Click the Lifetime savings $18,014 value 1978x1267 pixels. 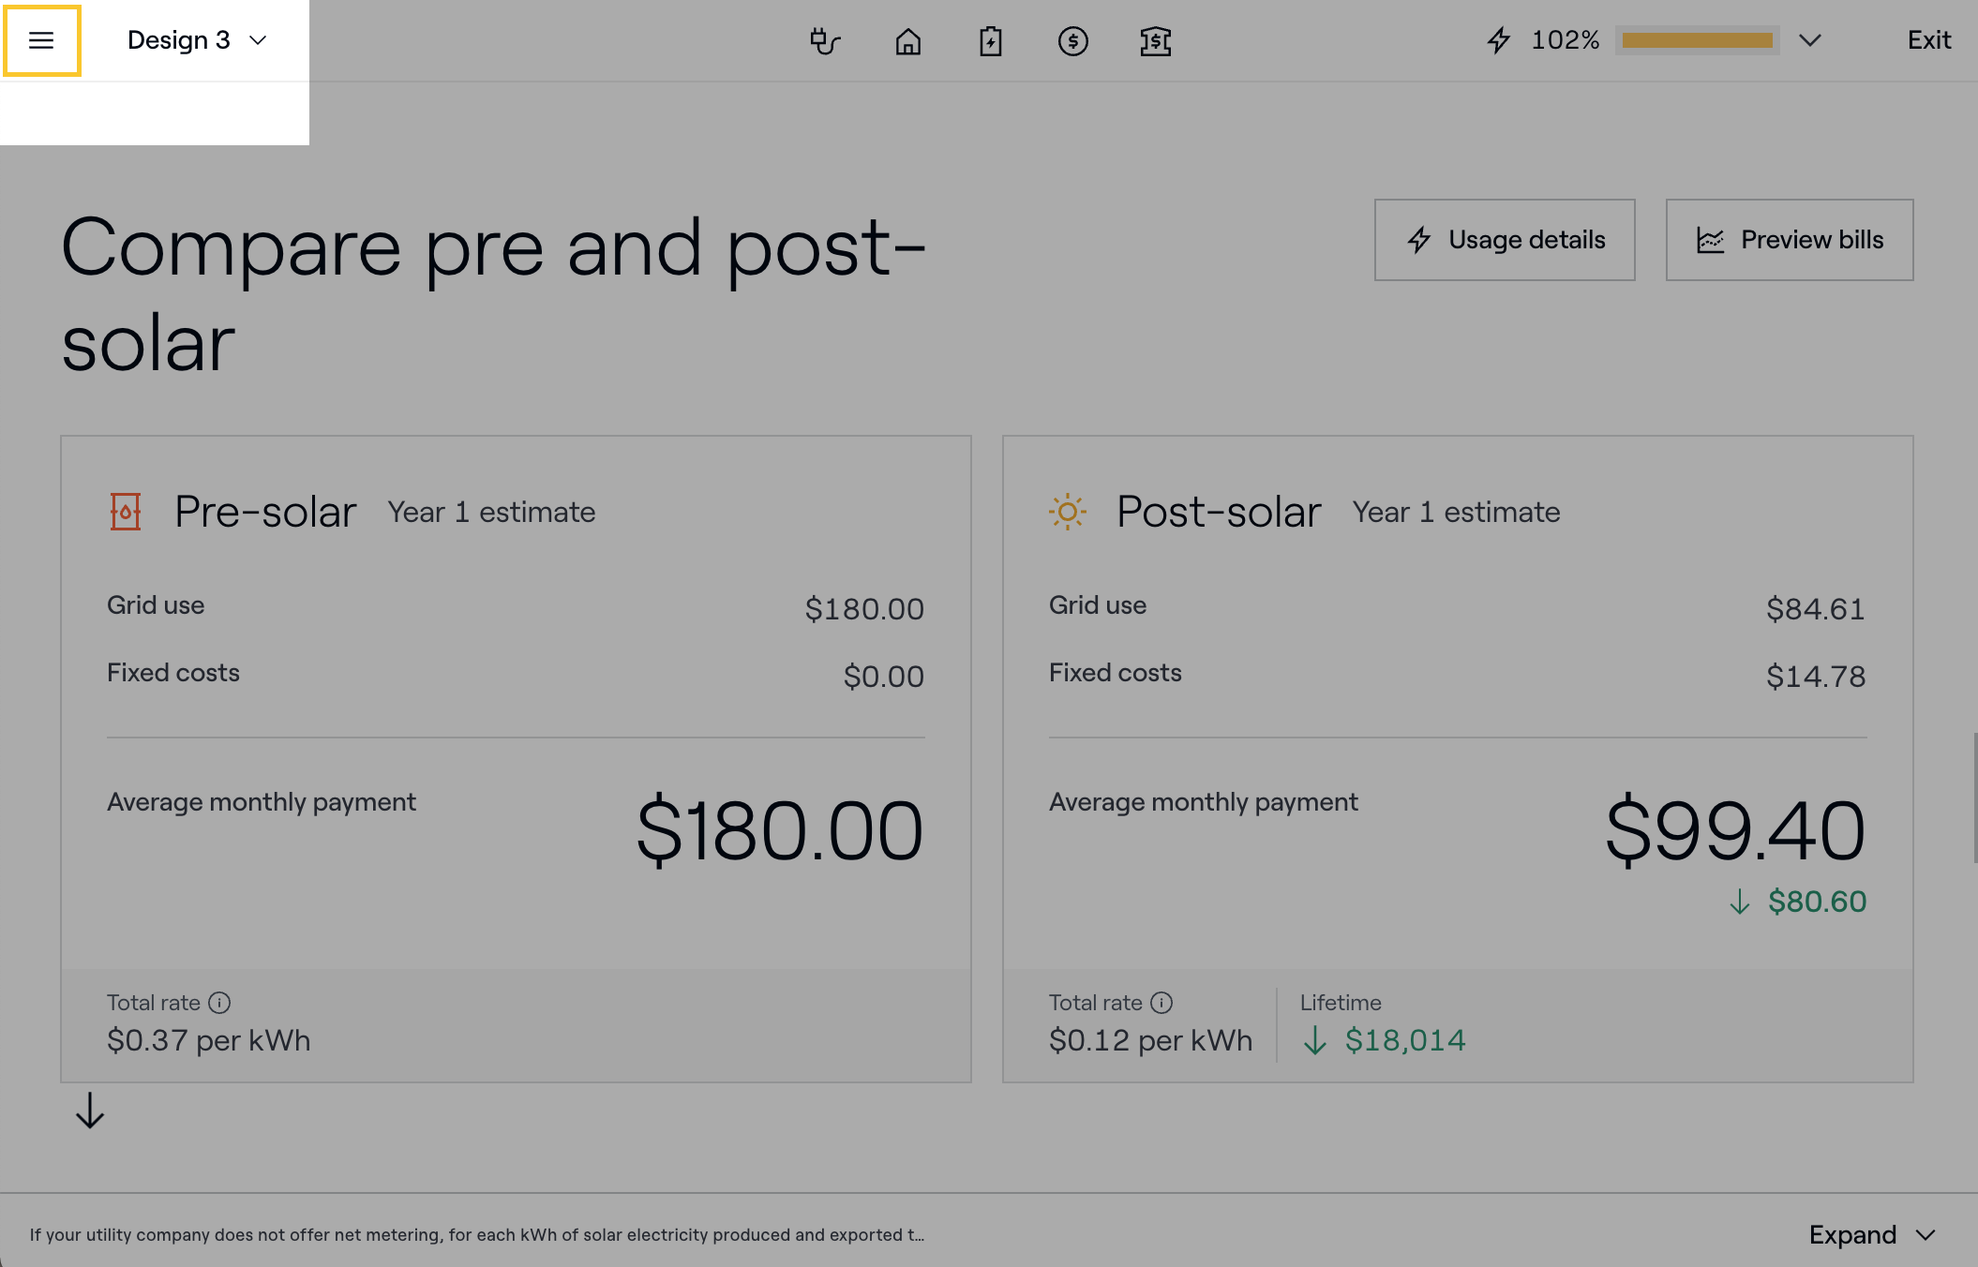1404,1040
